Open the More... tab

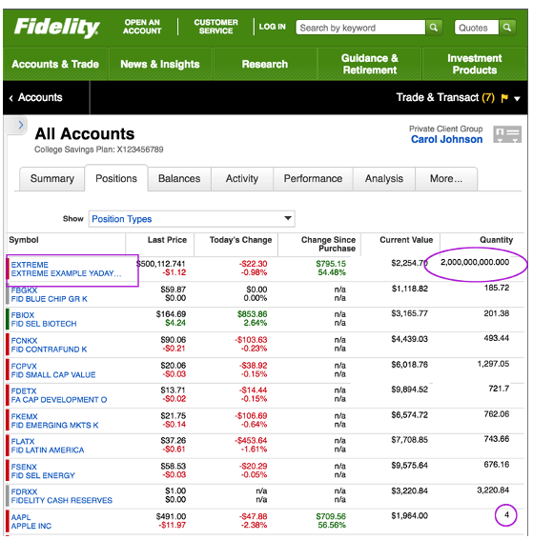446,179
